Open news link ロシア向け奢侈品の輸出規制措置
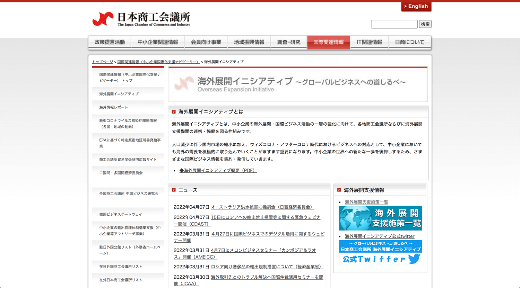 click(x=267, y=267)
